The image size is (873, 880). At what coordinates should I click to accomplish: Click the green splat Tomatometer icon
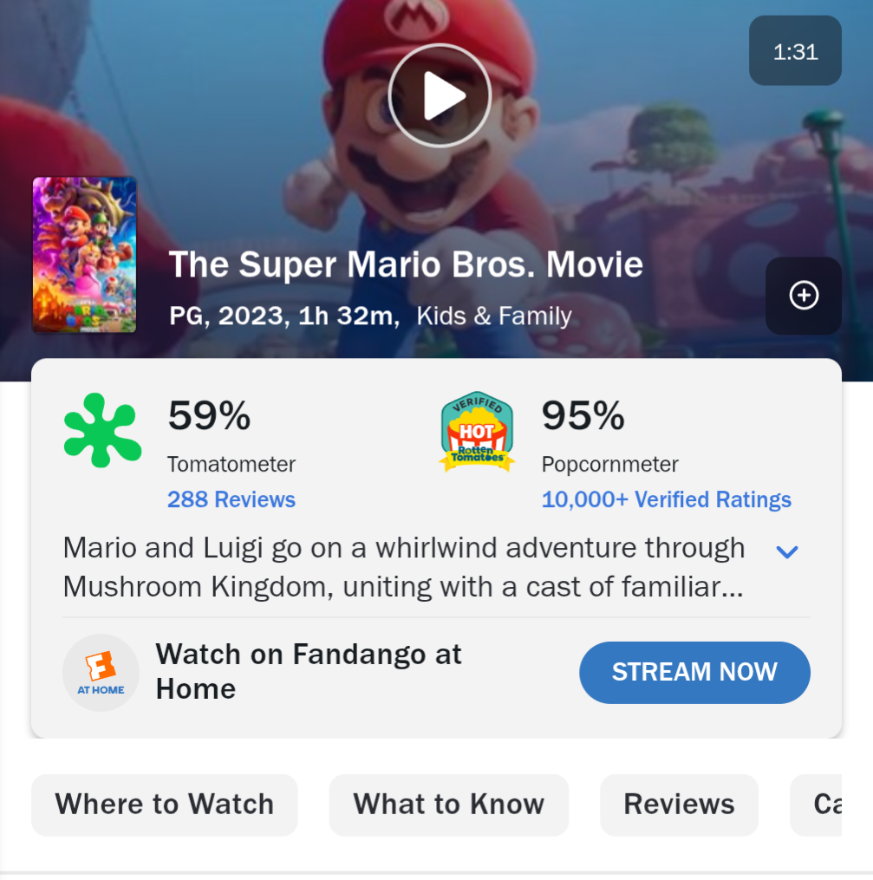click(x=102, y=430)
